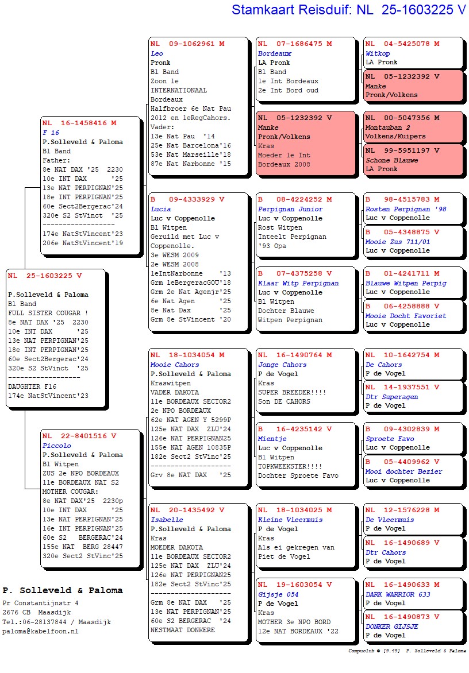Click the Jonge Cahors name
469x673 pixels.
point(282,365)
